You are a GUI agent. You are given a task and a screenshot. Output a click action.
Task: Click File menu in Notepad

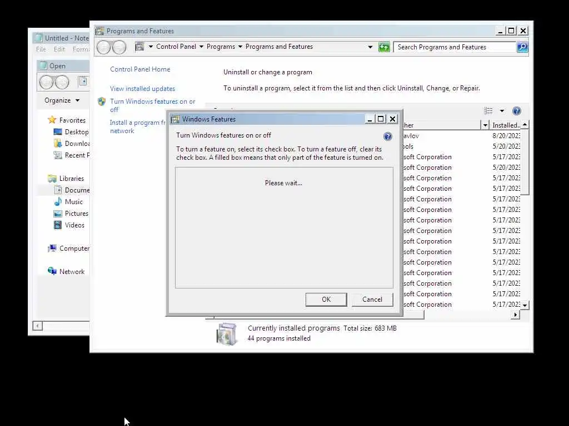(41, 49)
